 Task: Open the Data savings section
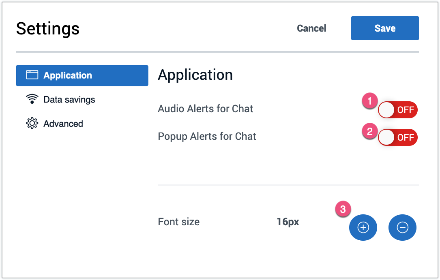coord(69,100)
